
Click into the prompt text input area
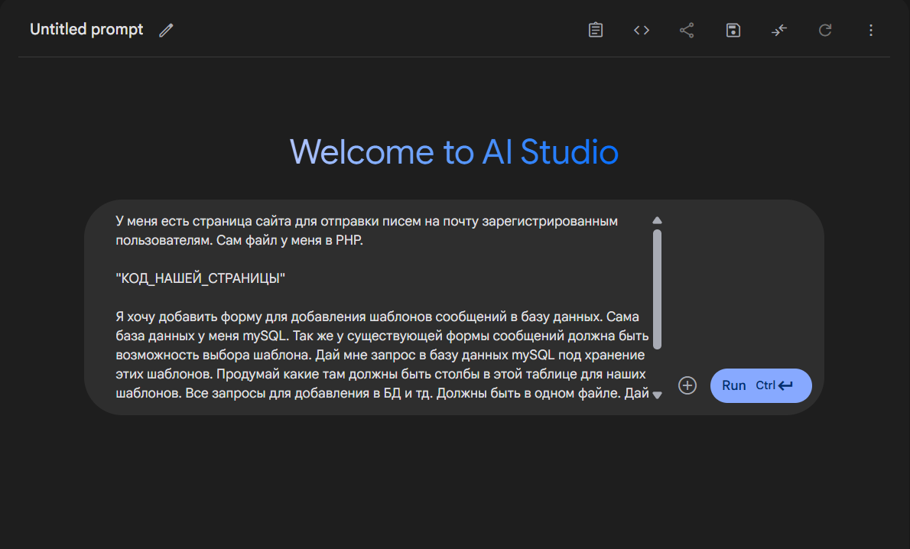click(x=382, y=307)
